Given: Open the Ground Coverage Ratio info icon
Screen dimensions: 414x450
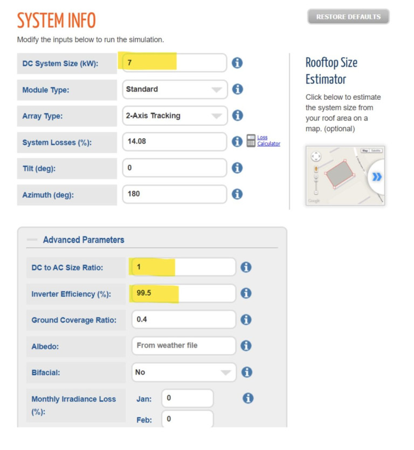Looking at the screenshot, I should coord(246,319).
